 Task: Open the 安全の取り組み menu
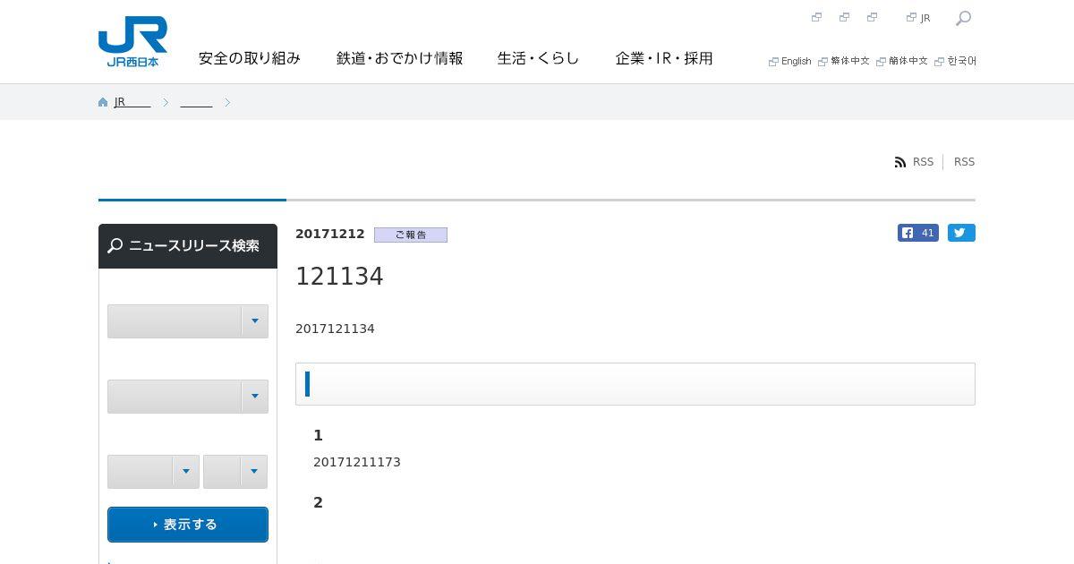point(250,58)
